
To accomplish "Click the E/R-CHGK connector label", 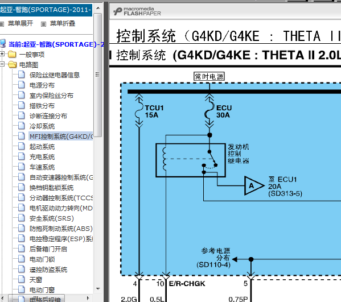I will [187, 284].
